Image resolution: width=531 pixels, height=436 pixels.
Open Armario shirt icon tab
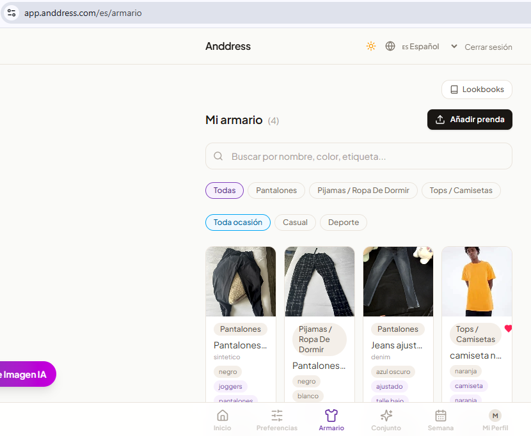[x=331, y=416]
